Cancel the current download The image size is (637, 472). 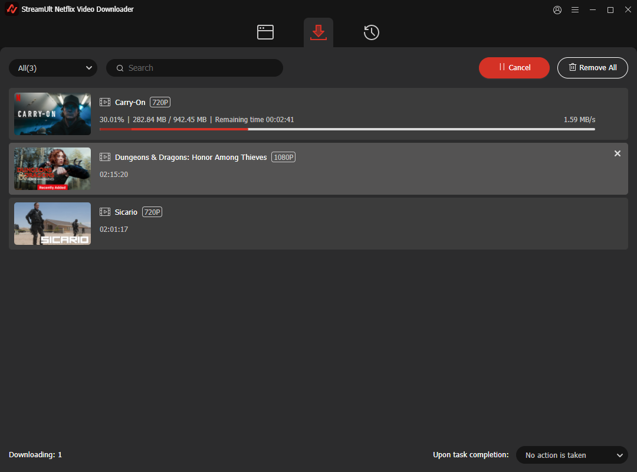click(x=514, y=67)
